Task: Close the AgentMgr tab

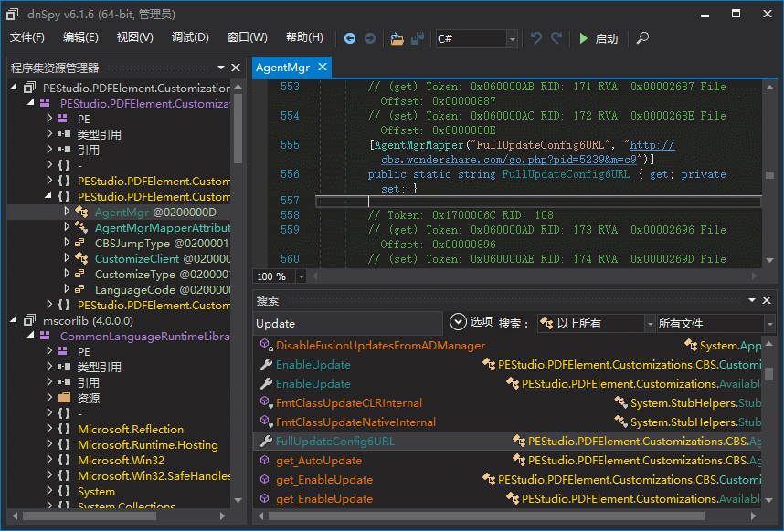Action: coord(322,68)
